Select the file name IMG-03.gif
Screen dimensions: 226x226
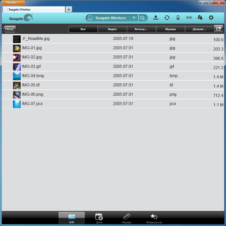[x=31, y=66]
